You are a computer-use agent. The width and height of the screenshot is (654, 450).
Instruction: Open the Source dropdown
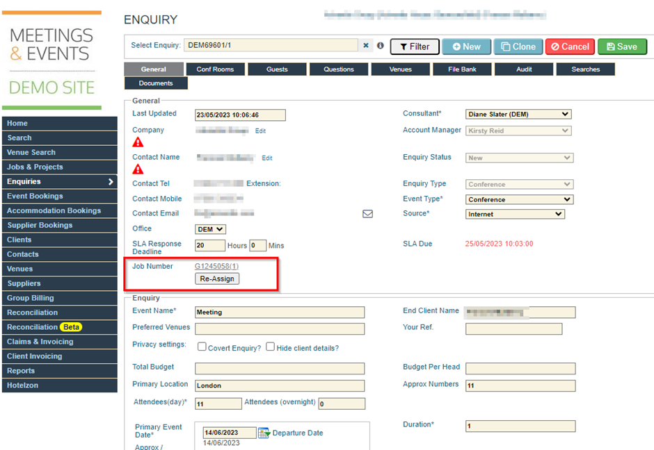pyautogui.click(x=515, y=214)
